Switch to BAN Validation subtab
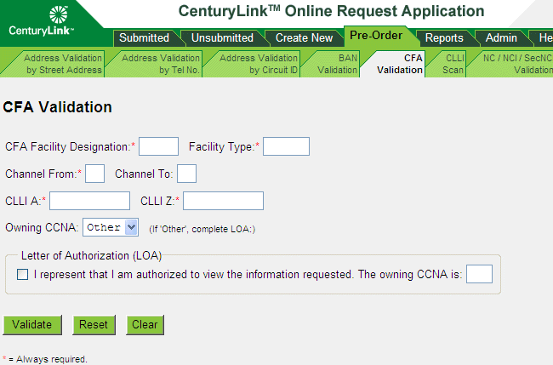 pos(338,64)
